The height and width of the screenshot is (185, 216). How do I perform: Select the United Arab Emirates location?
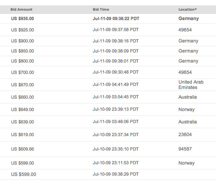[191, 85]
